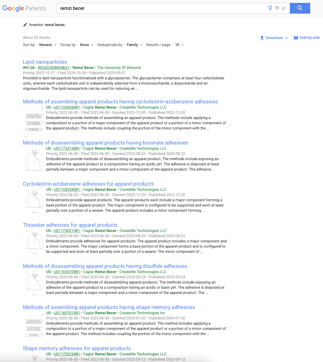Click in the remzi becer search field
This screenshot has height=362, width=323.
[159, 8]
